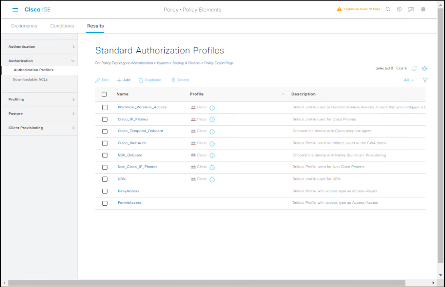
Task: Click the search magnifier icon in header
Action: coord(388,9)
